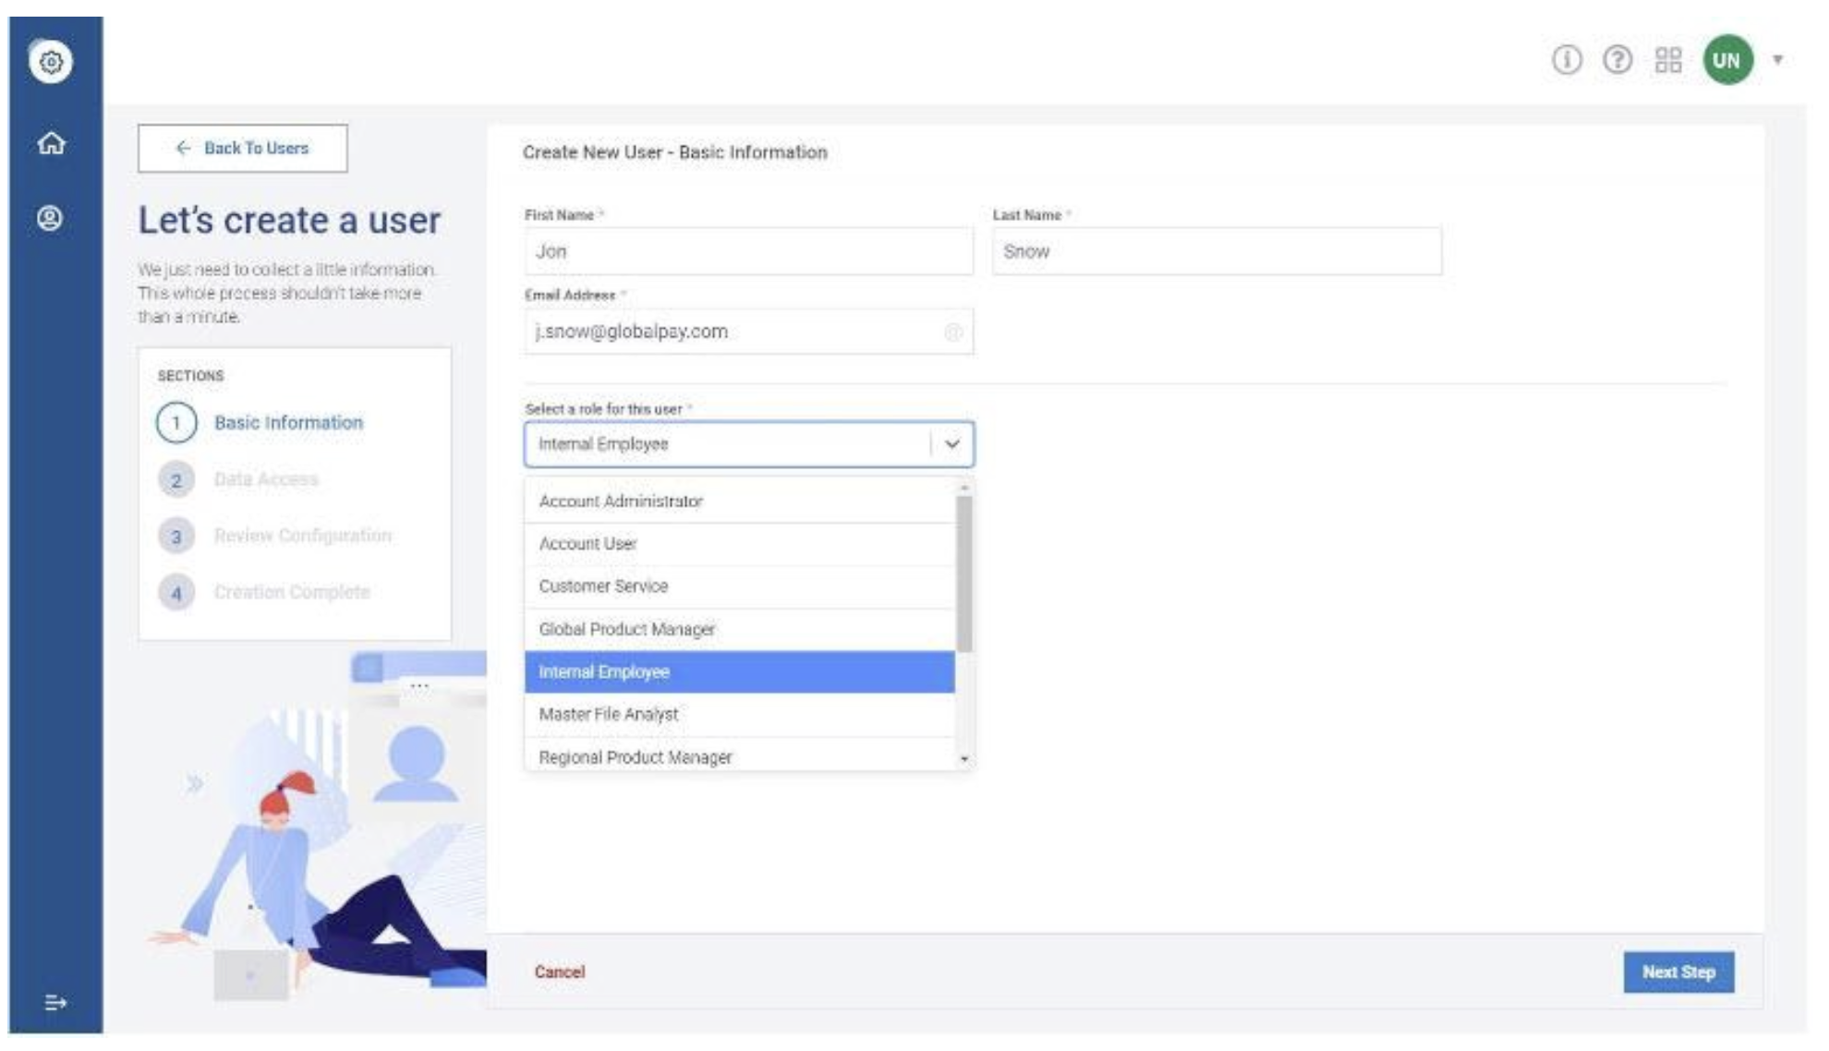Toggle the role dropdown chevron
The width and height of the screenshot is (1829, 1051).
951,444
